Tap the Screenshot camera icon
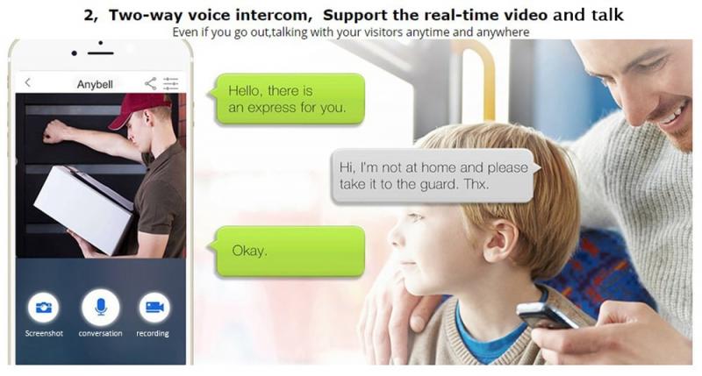The height and width of the screenshot is (376, 702). coord(43,307)
